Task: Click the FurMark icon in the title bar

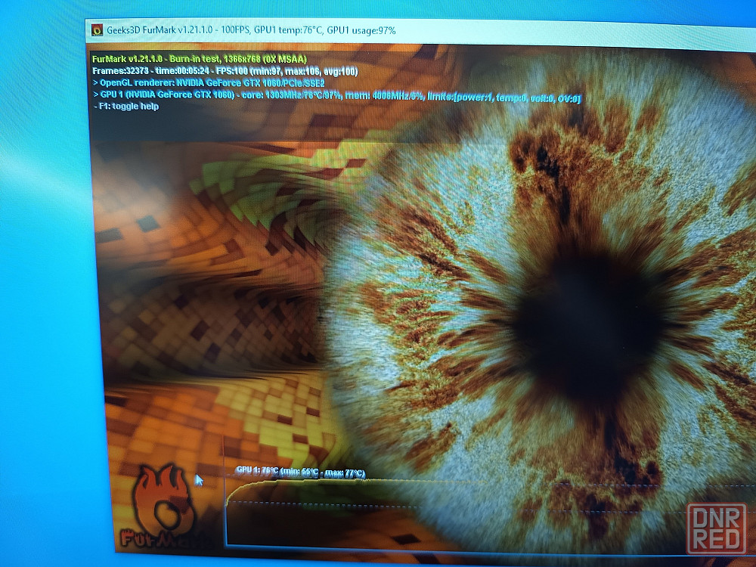Action: pos(97,29)
